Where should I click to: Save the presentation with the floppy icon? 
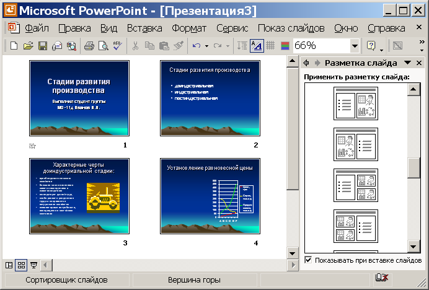tap(43, 46)
